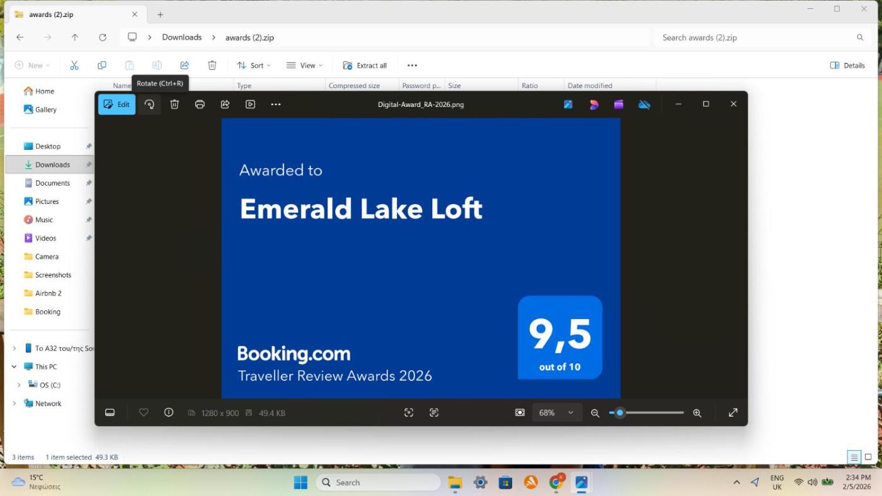Open file info in Photos bottom bar
Screen dimensions: 882x496
tap(169, 413)
